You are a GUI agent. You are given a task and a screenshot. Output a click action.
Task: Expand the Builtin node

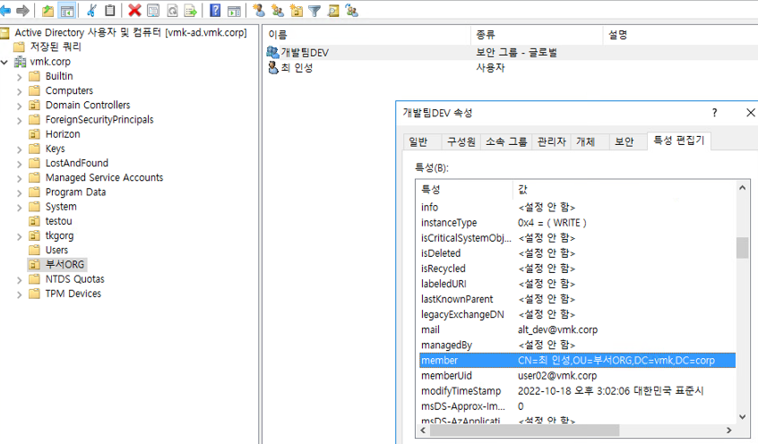click(x=20, y=77)
